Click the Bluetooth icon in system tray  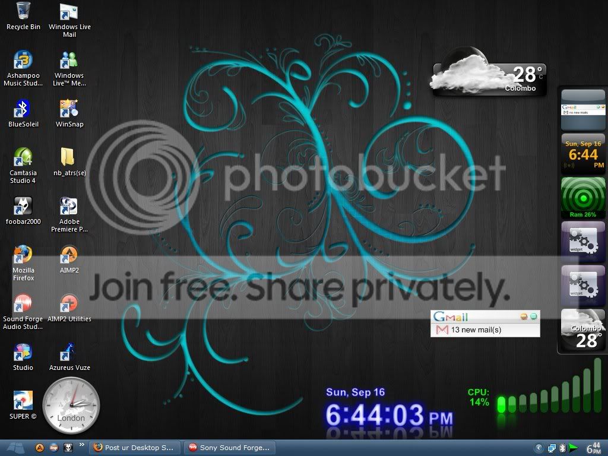pos(563,449)
